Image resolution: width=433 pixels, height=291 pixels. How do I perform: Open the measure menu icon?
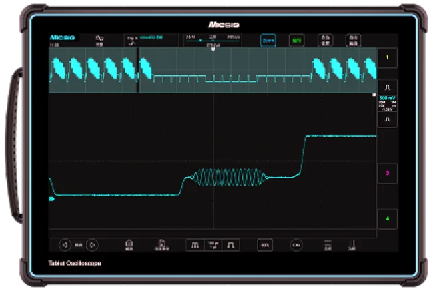tap(99, 41)
